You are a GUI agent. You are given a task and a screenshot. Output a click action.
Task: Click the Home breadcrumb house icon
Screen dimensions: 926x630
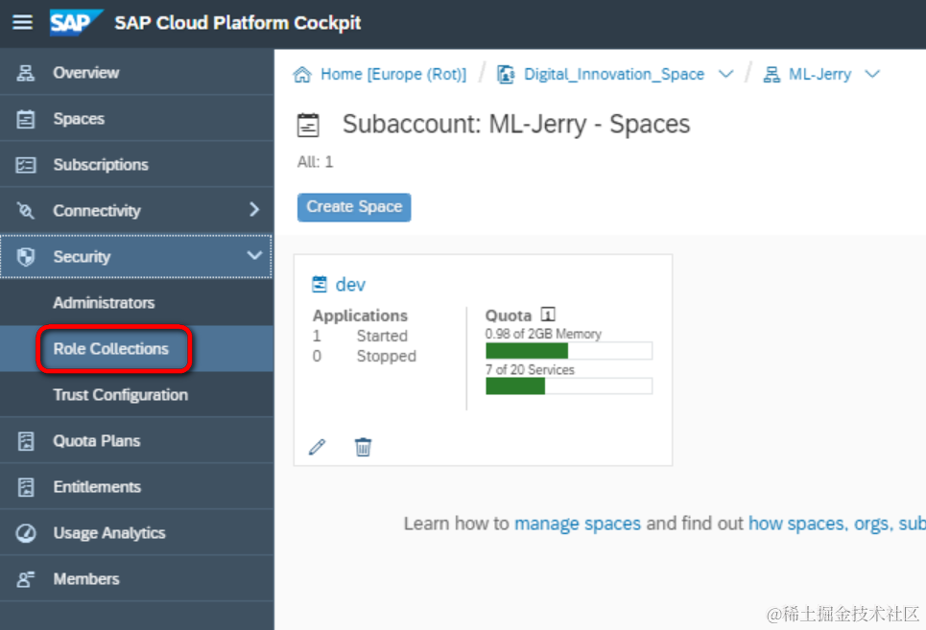[x=302, y=75]
